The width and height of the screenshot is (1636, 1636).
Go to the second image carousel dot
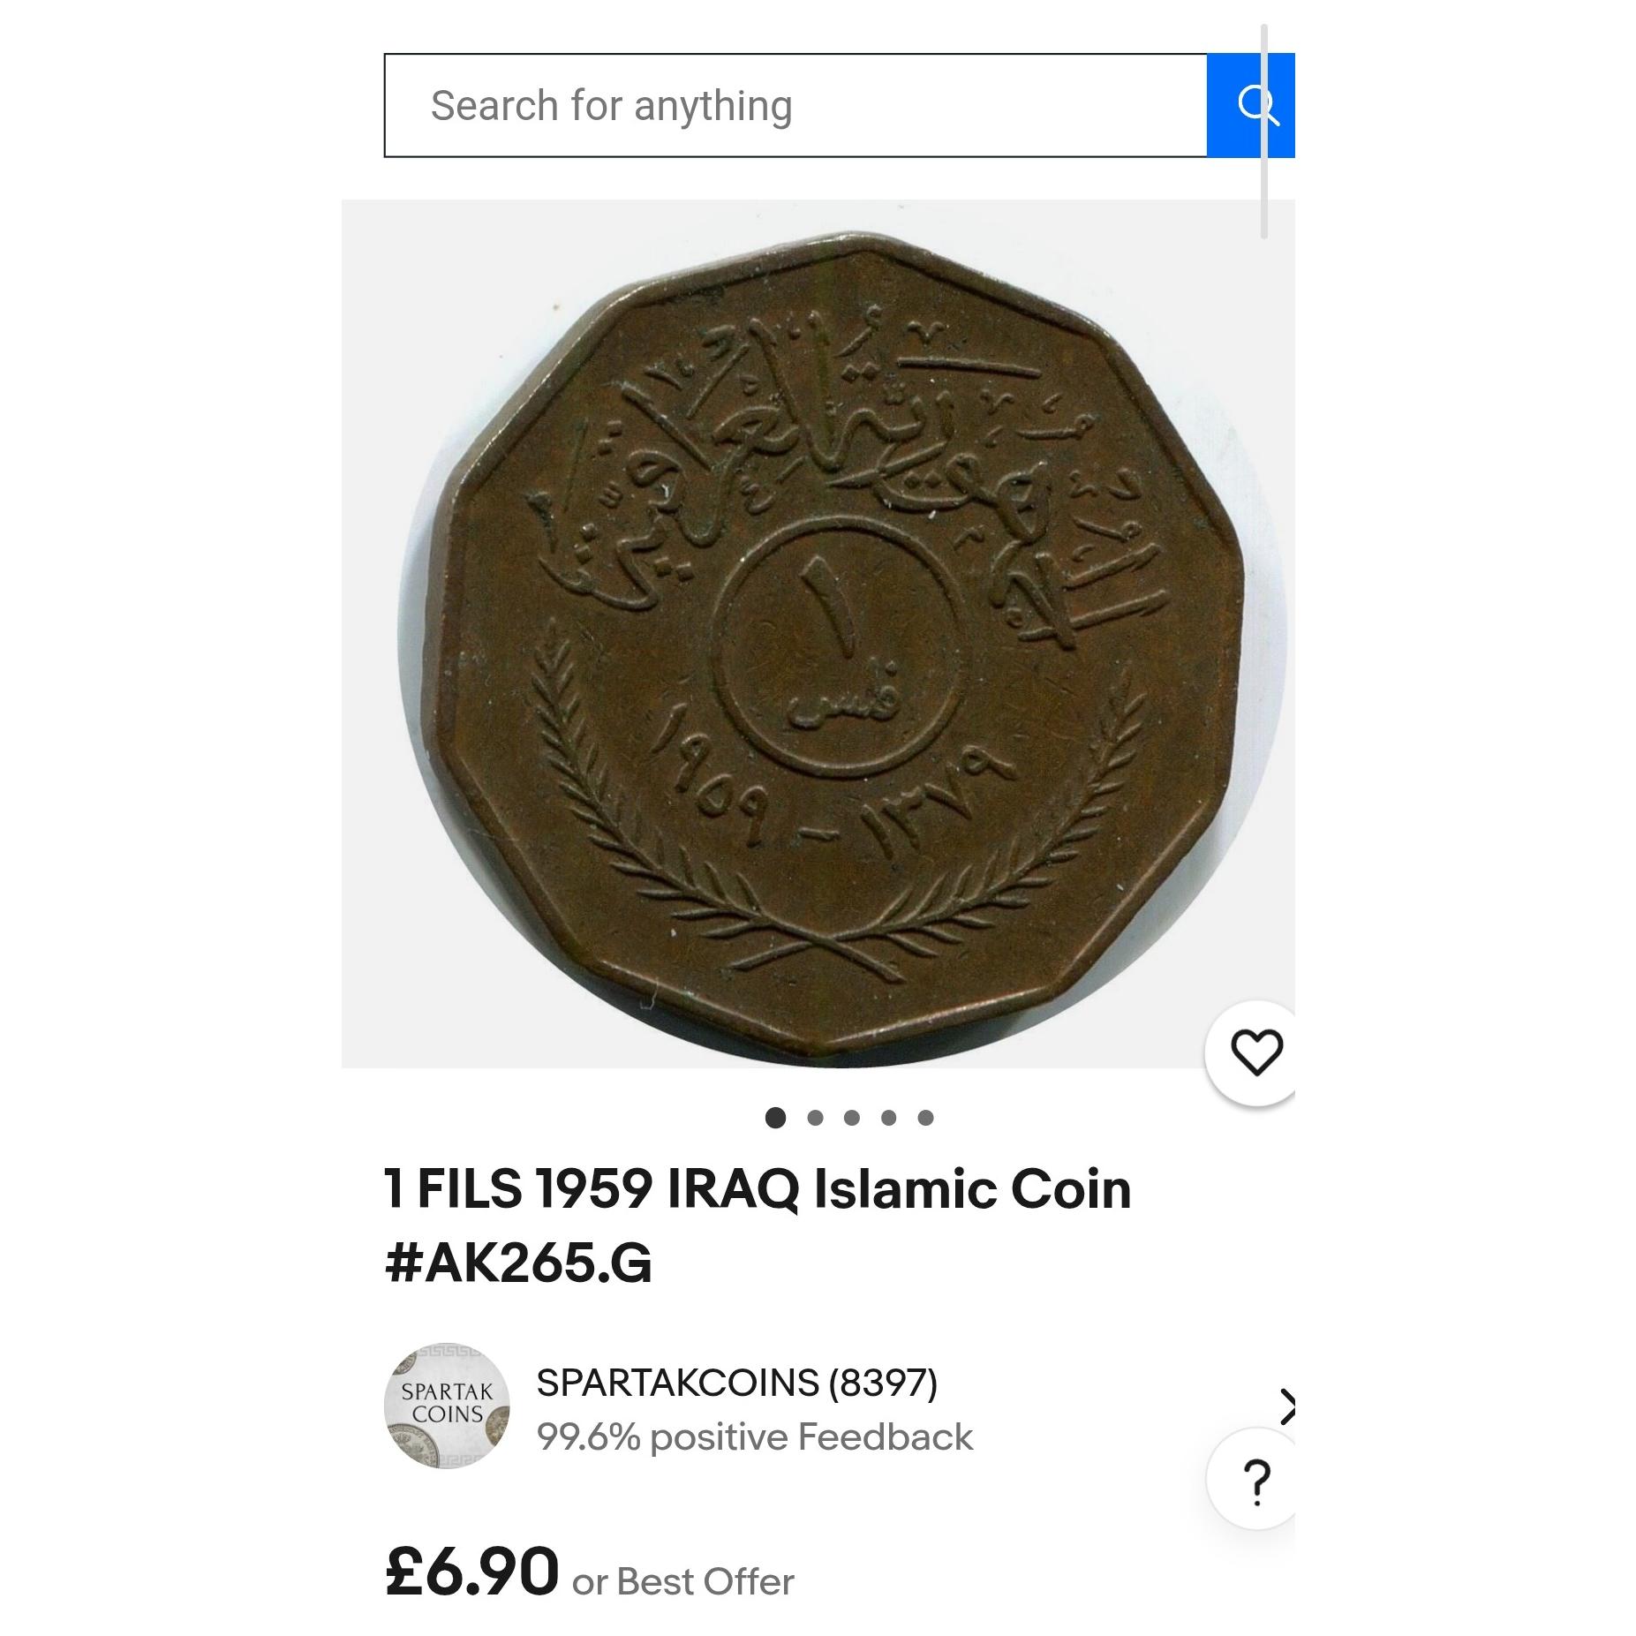(x=815, y=1118)
